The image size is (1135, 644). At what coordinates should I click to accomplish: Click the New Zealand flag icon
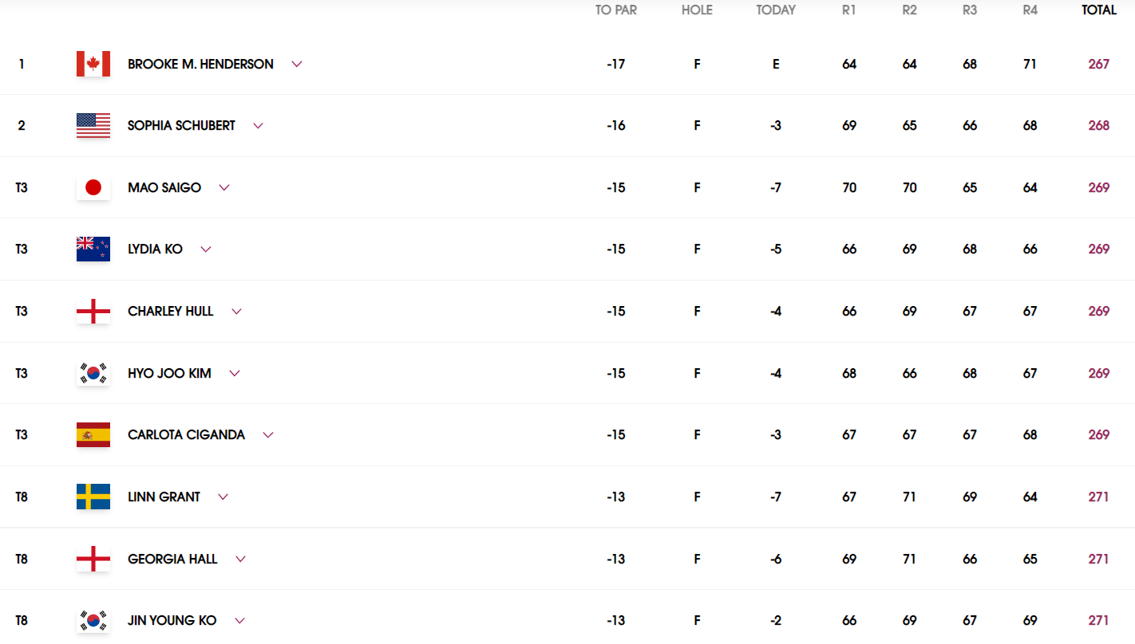93,249
